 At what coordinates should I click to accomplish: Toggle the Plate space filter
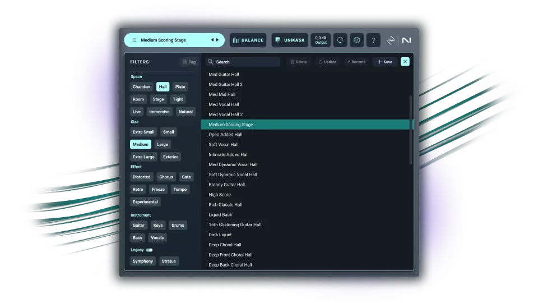pyautogui.click(x=180, y=87)
